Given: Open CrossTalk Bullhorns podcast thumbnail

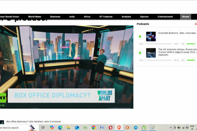Looking at the screenshot, I should [x=151, y=36].
